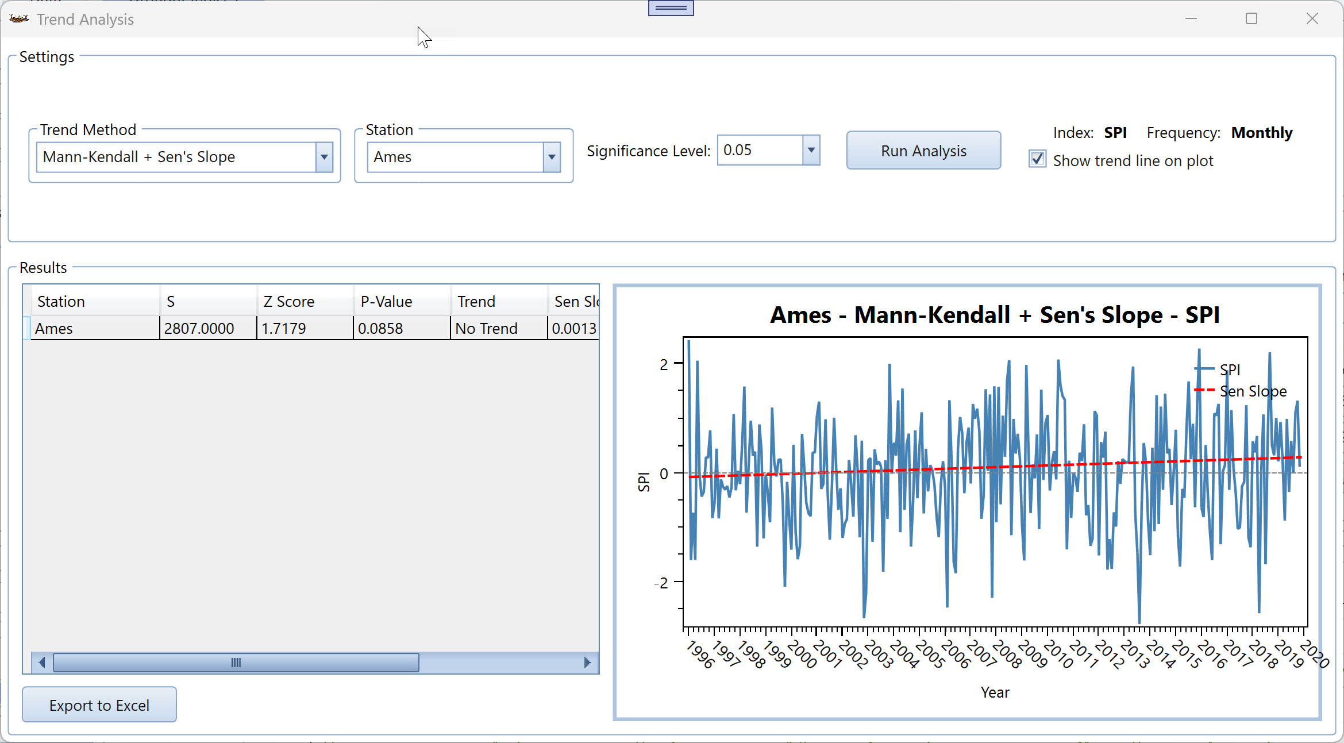This screenshot has width=1344, height=743.
Task: Expand the Significance Level dropdown arrow
Action: 811,150
